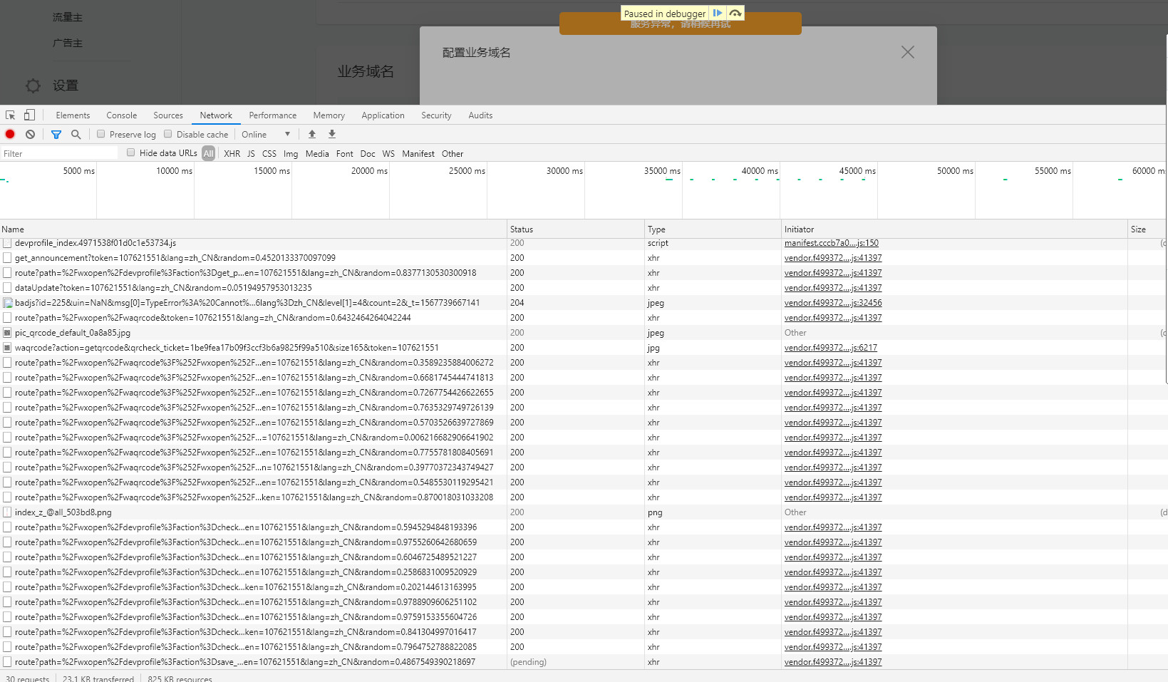Screen dimensions: 1168x682
Task: Open manifest.cccb7a0...js:150 initiator link
Action: click(x=832, y=243)
